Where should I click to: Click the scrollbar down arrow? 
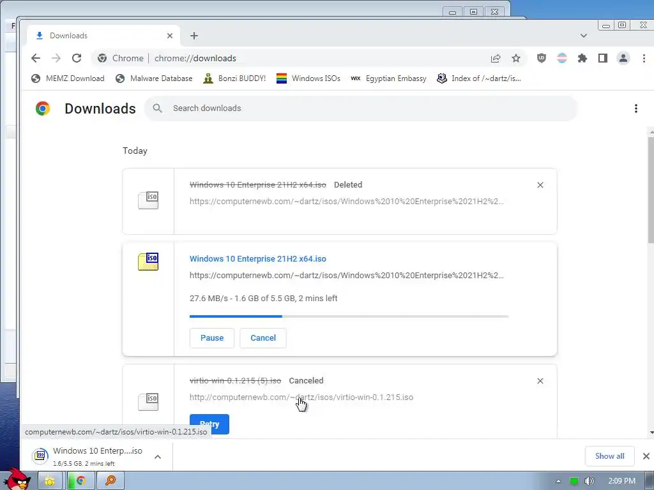tap(651, 433)
